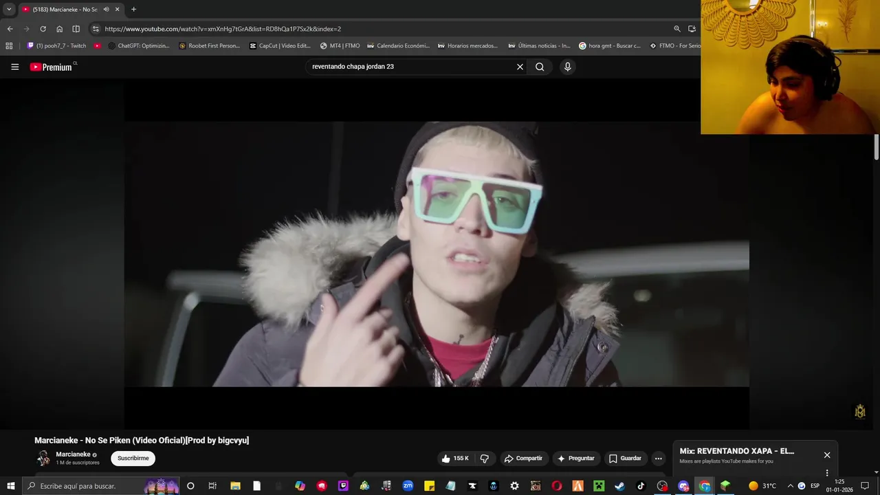Go to YouTube Premium home logo

(51, 67)
